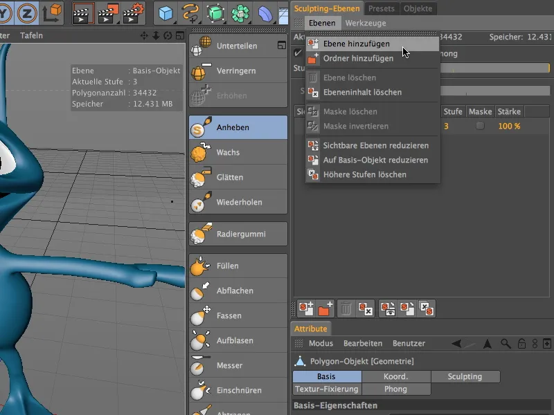Choose the Wachs sculpt brush
Image resolution: width=554 pixels, height=415 pixels.
(x=238, y=152)
